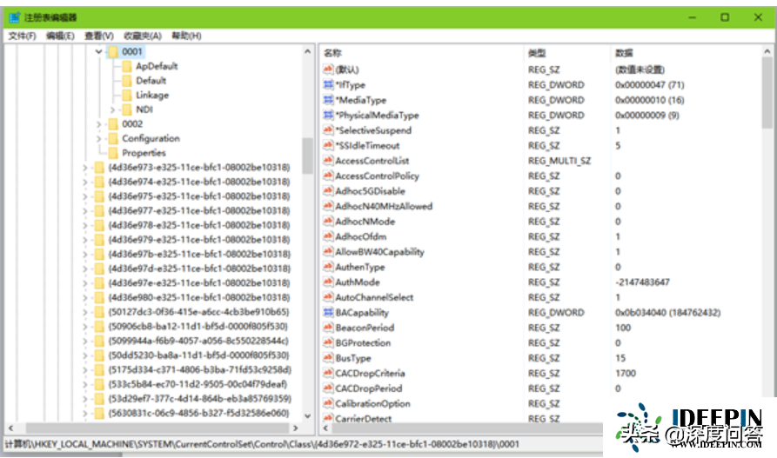Click the values pane scroll left arrow
777x458 pixels.
pos(325,428)
